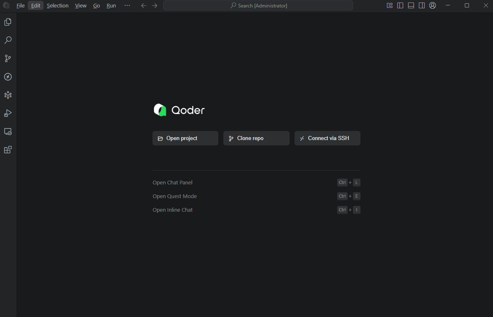Expand the overflow menu with three dots
493x317 pixels.
click(127, 5)
